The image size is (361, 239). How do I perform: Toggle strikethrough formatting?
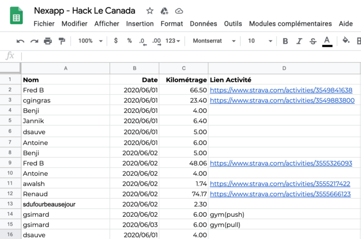[x=313, y=41]
